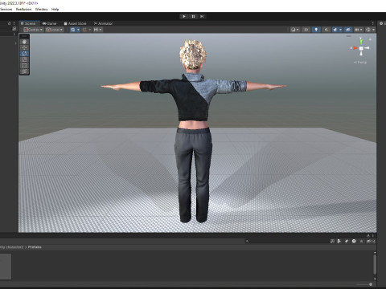
Task: Select the Rect transform tool
Action: pyautogui.click(x=24, y=65)
